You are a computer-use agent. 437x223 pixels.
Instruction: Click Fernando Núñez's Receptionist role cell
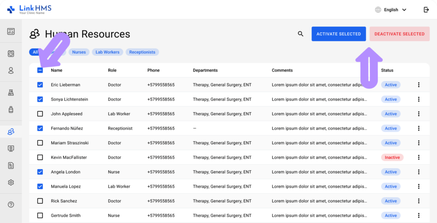coord(120,128)
